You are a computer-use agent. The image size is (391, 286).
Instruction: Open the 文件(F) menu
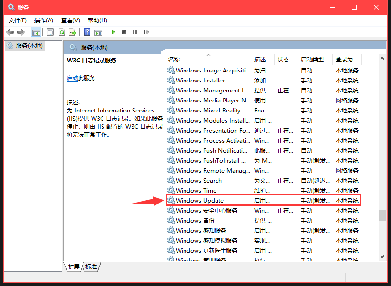click(18, 20)
